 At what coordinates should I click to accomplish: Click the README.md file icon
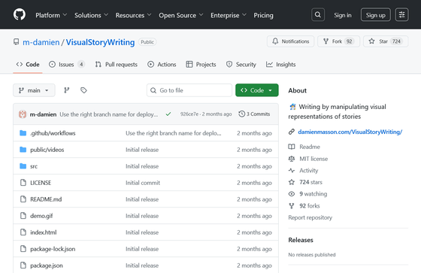(23, 199)
